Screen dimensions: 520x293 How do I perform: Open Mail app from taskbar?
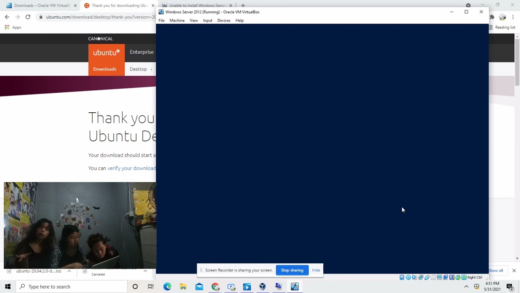199,286
